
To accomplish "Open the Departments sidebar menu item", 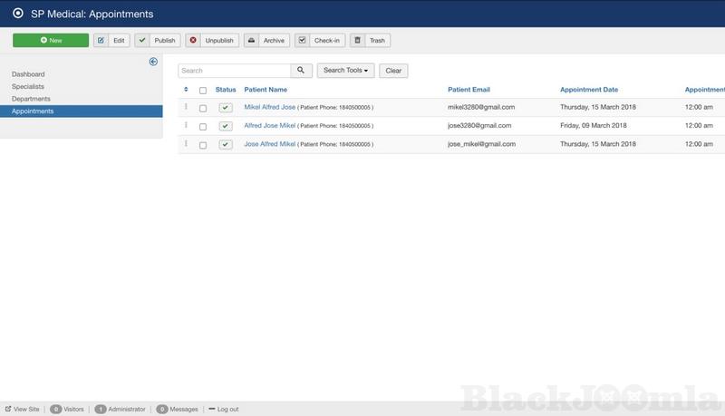I will point(31,99).
